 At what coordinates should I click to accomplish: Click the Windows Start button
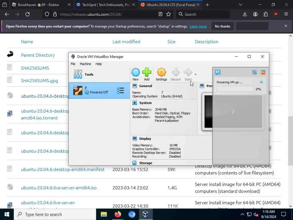click(x=7, y=214)
